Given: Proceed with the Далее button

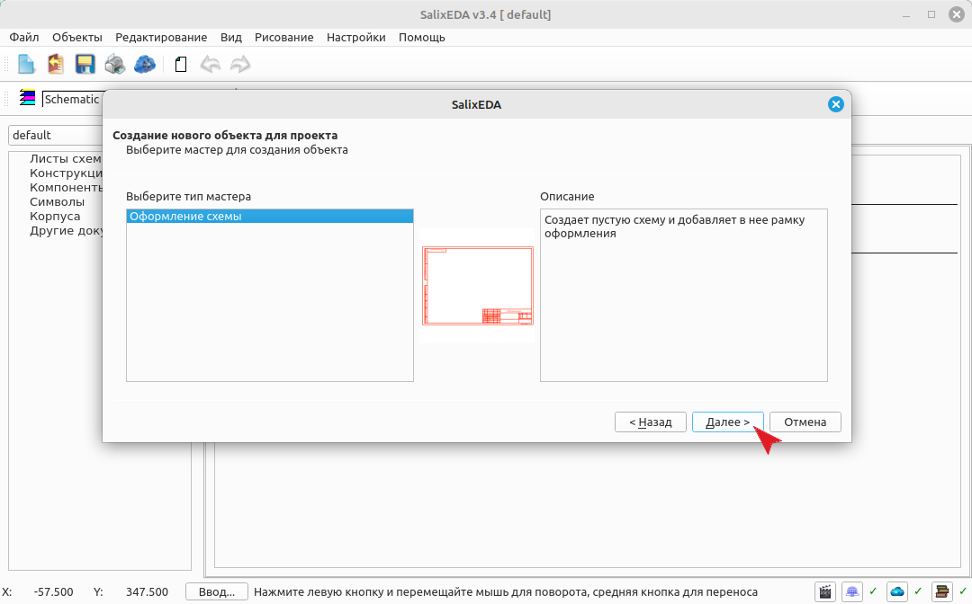Looking at the screenshot, I should (728, 422).
